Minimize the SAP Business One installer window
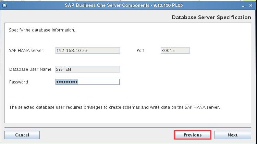Screen dimensions: 257x144 point(243,6)
